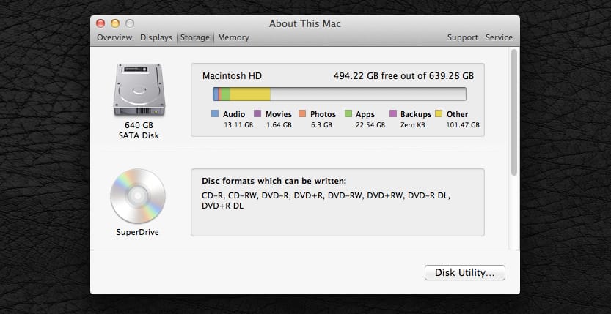Click the yellow segment of storage bar
611x314 pixels.
pos(250,94)
